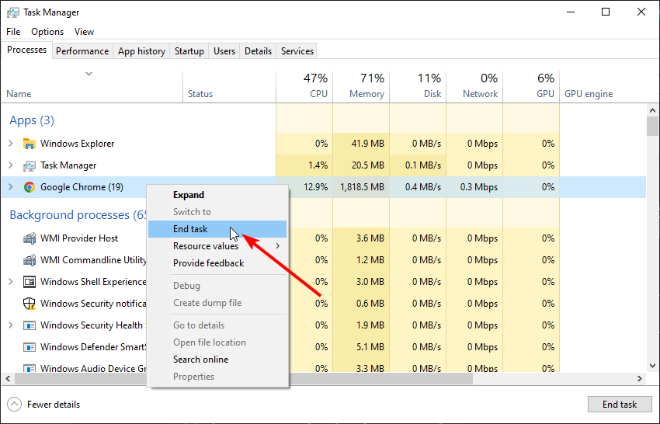Click the Windows Explorer folder icon

click(29, 144)
